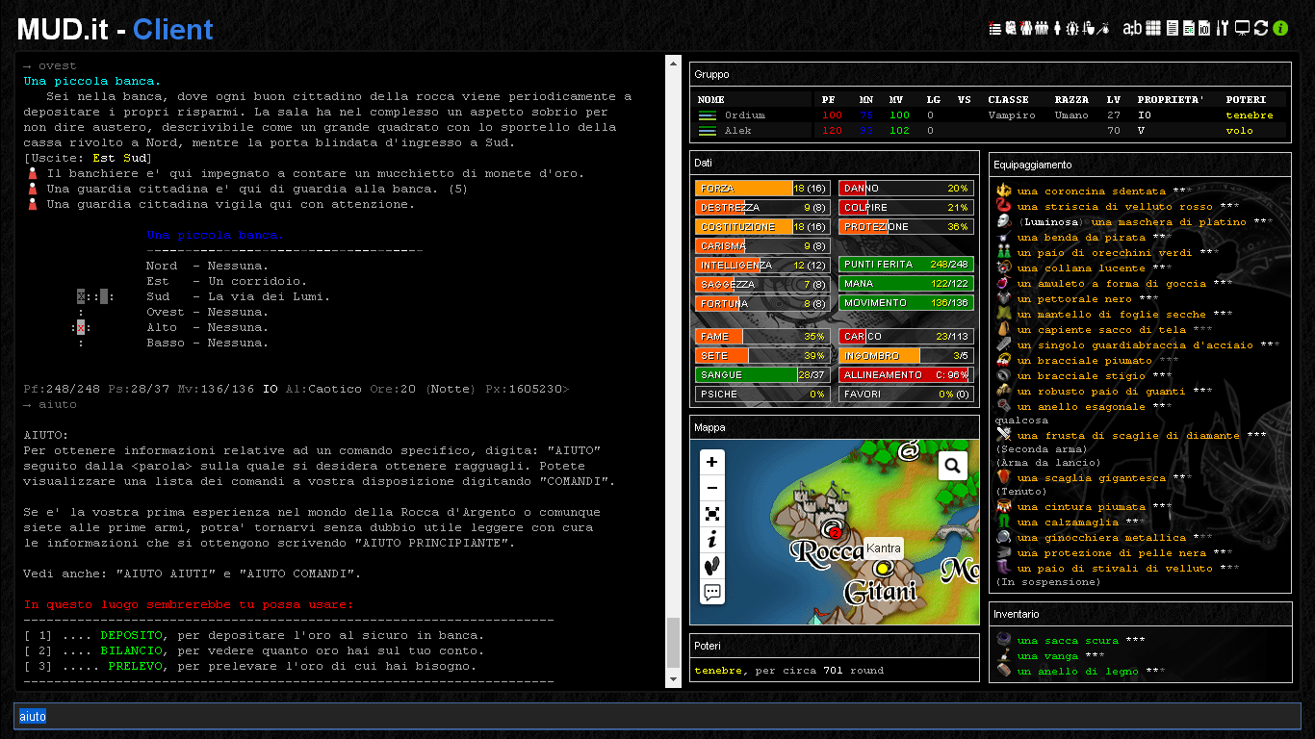Click the Mappa panel header
1315x739 pixels.
coord(834,427)
